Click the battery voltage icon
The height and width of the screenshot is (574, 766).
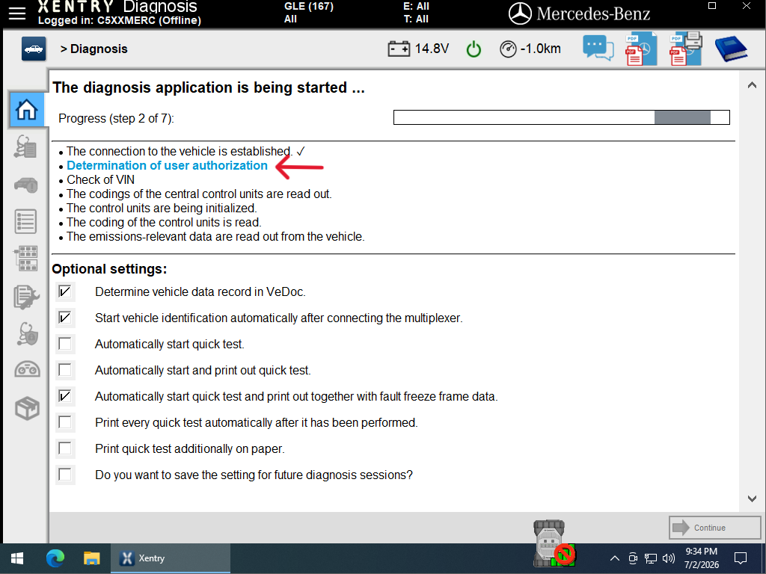(399, 49)
